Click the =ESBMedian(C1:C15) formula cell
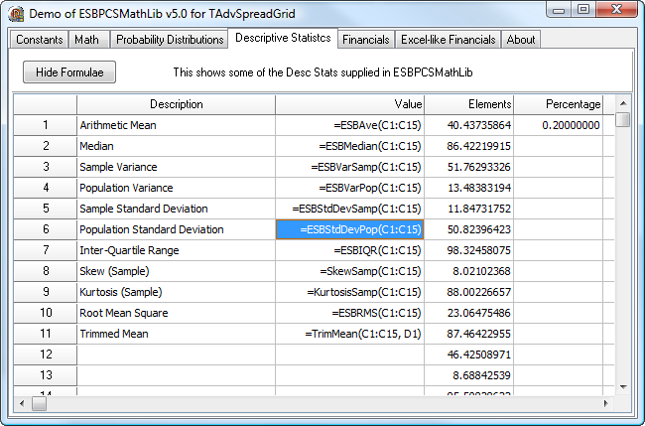The height and width of the screenshot is (426, 645). 349,146
